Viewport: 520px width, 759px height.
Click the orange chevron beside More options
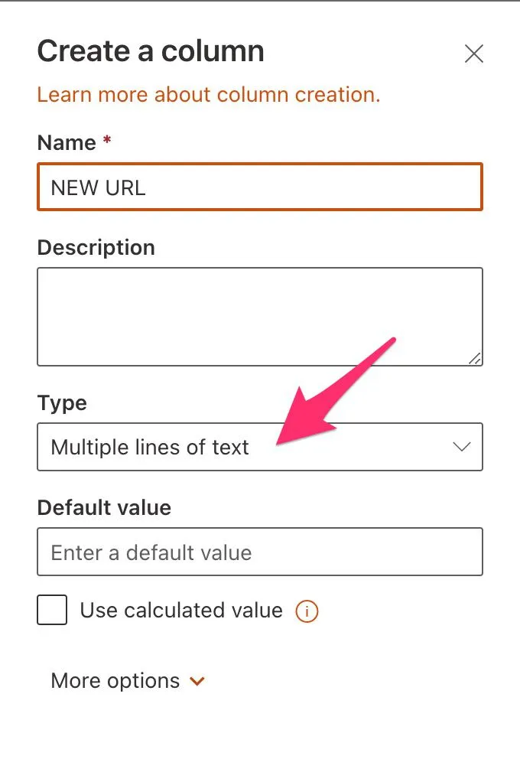pos(197,681)
